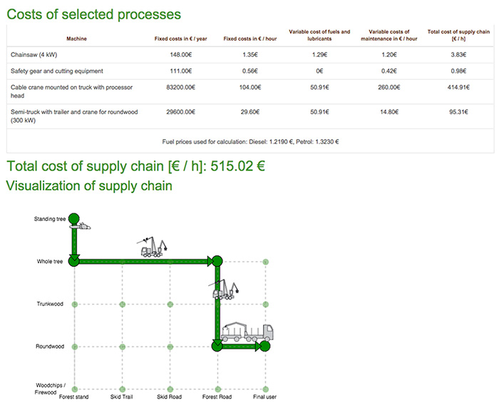Pick the Trunkwood node at Skid Road
Viewport: 499px width, 405px height.
click(x=170, y=304)
